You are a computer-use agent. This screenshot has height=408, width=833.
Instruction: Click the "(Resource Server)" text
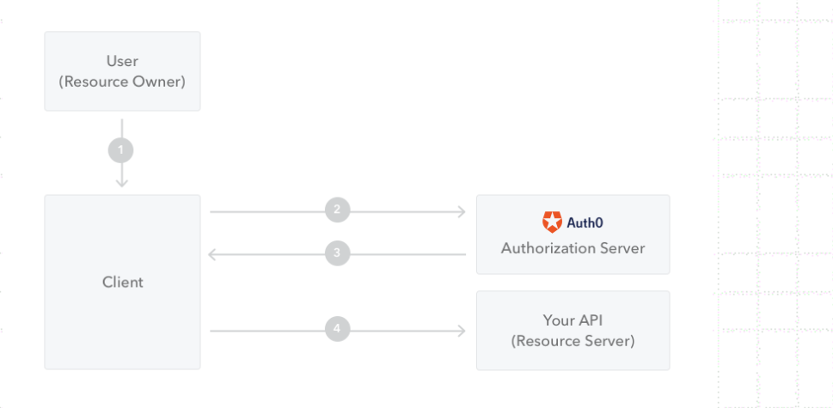click(573, 341)
